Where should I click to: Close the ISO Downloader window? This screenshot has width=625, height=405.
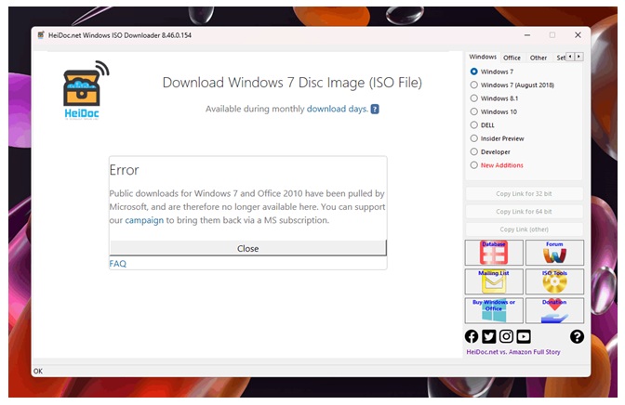point(578,35)
